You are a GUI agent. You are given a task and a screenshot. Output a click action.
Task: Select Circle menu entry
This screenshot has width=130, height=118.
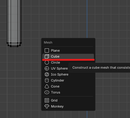pos(68,62)
